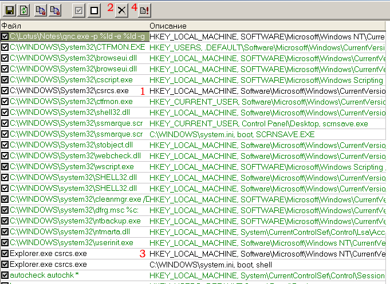Click the Save (floppy disk) toolbar icon

10,10
